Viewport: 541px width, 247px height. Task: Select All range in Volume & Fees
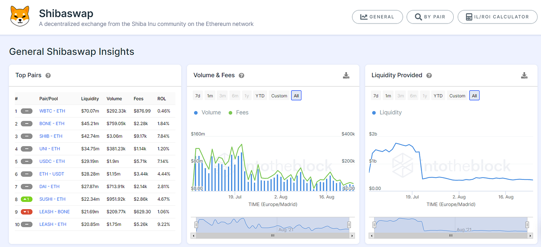pos(296,96)
